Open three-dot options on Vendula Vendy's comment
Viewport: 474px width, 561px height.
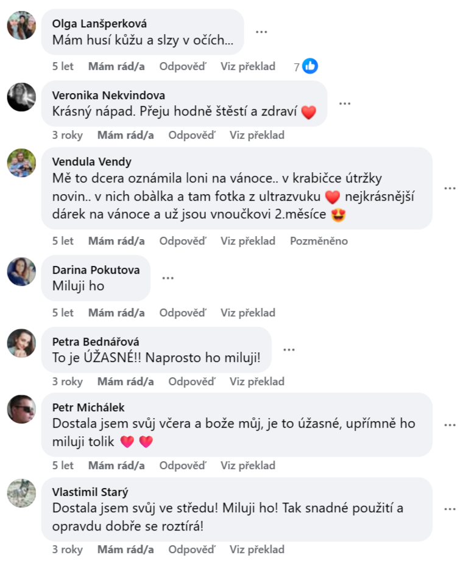click(450, 189)
